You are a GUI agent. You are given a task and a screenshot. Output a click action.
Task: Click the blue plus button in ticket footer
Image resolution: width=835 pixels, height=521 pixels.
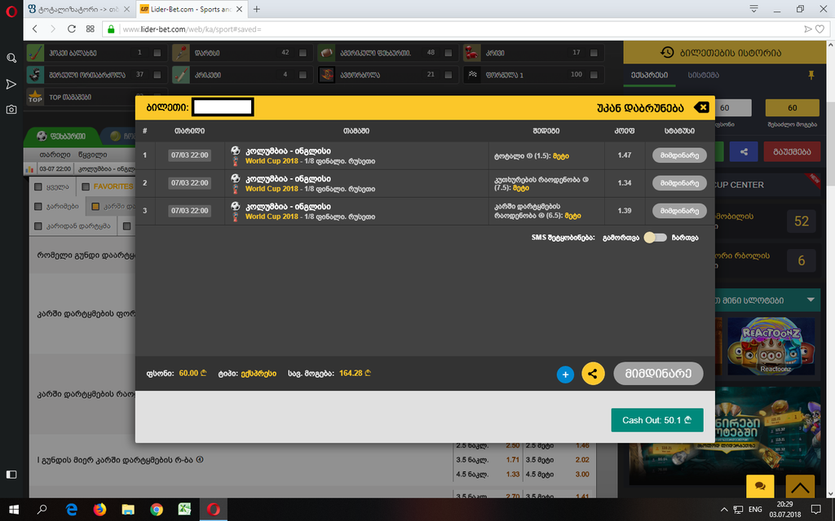pyautogui.click(x=565, y=374)
